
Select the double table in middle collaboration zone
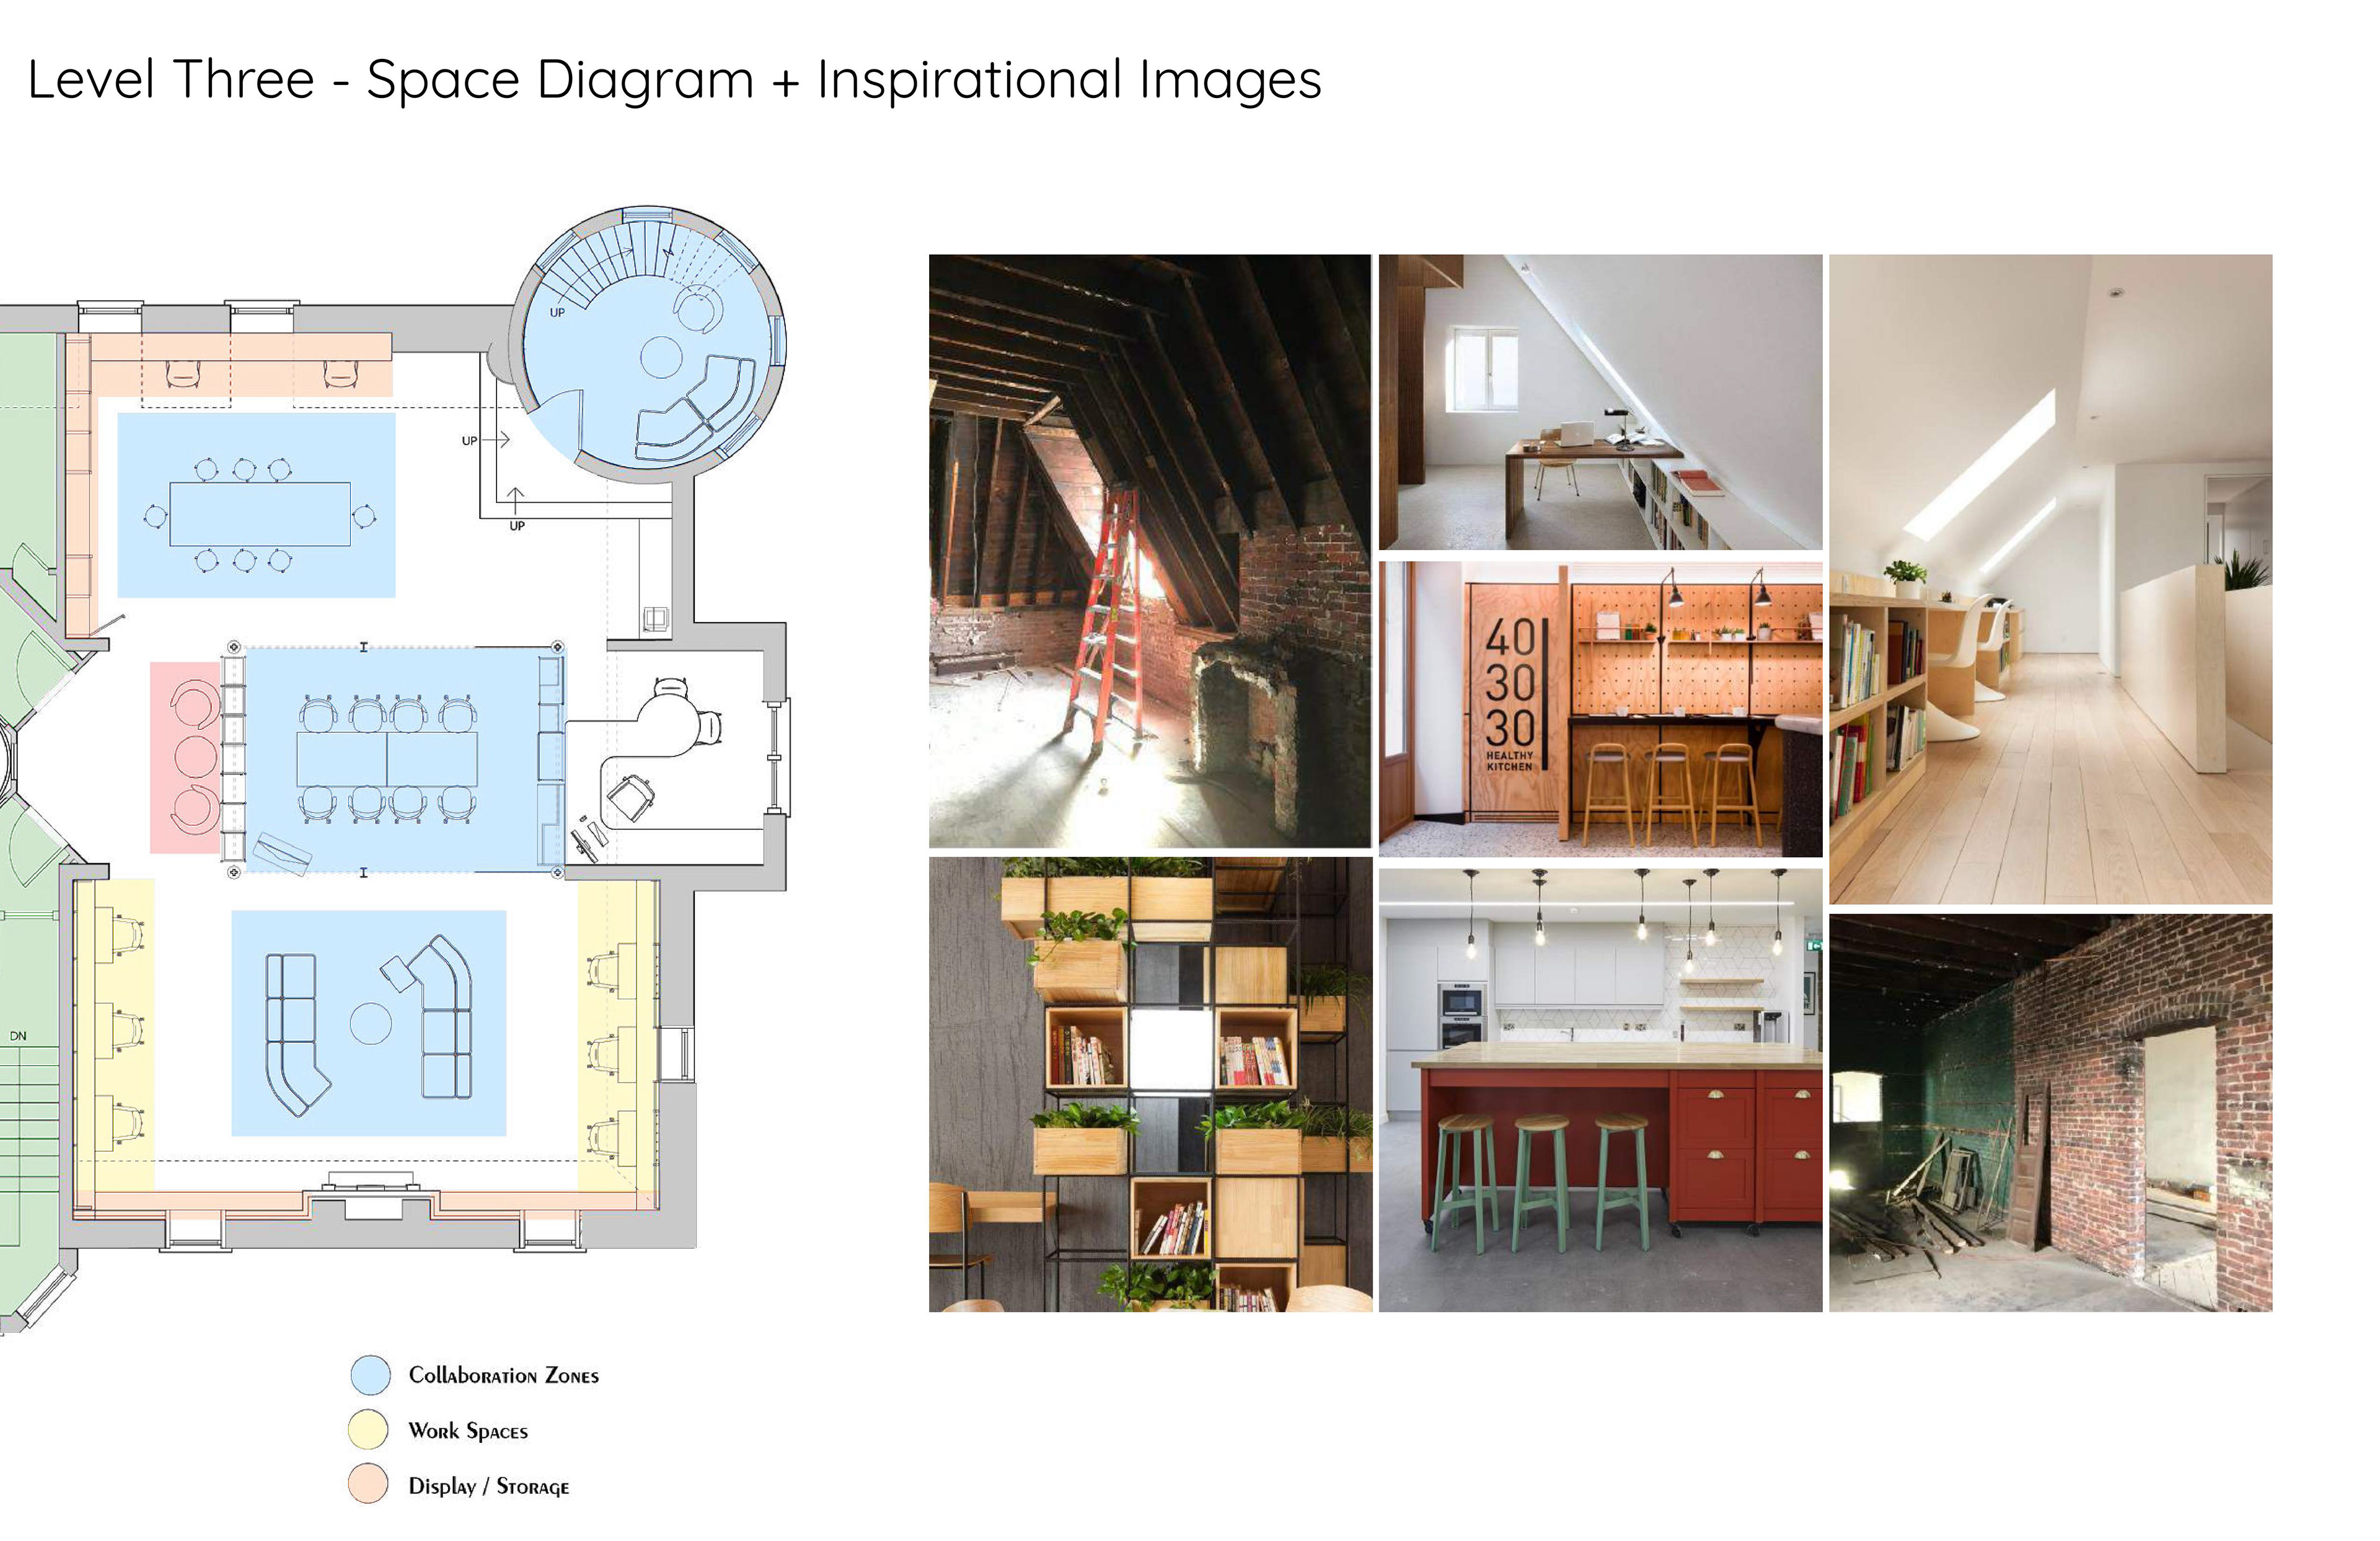click(387, 760)
